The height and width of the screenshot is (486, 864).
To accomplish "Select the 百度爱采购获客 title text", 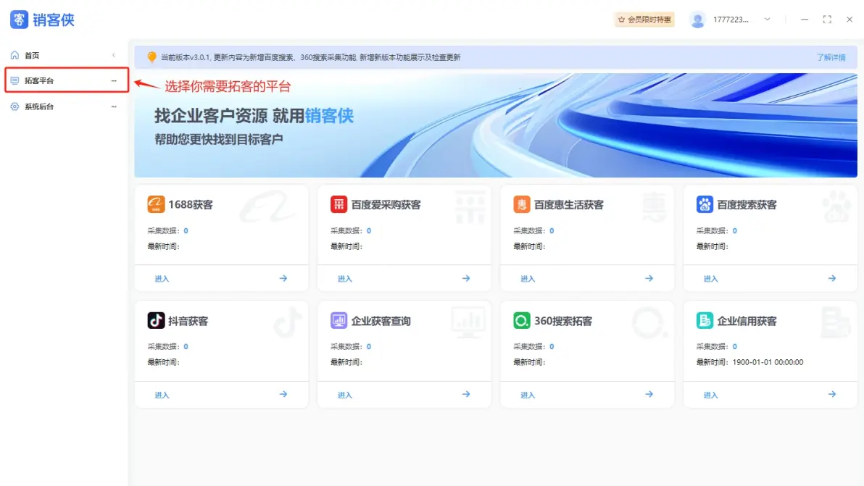I will 386,205.
